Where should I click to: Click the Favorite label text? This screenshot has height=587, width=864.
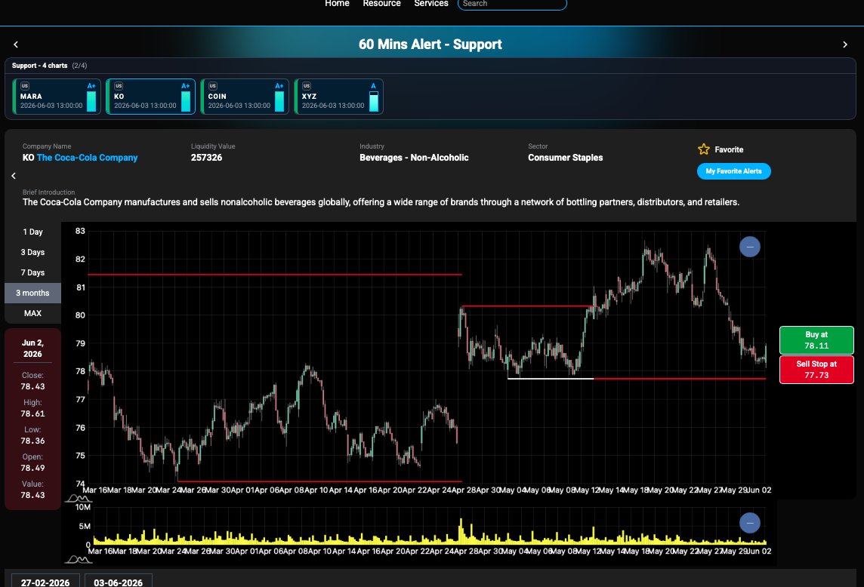pos(729,150)
